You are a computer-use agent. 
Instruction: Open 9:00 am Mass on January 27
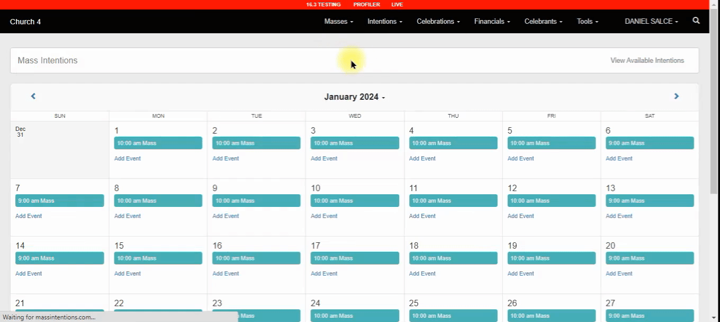650,316
